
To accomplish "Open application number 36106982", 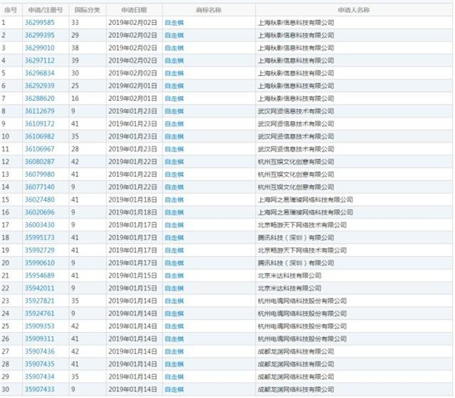I will (x=39, y=136).
